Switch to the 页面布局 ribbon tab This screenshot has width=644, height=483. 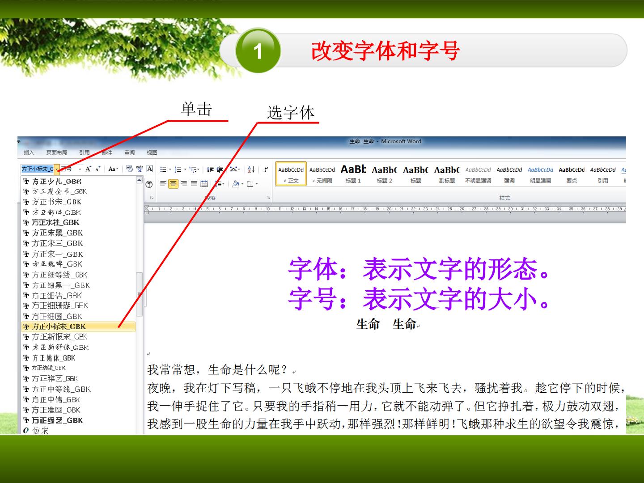(x=56, y=153)
